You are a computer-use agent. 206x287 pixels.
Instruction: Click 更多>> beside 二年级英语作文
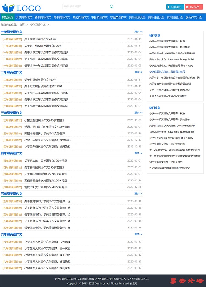point(138,72)
